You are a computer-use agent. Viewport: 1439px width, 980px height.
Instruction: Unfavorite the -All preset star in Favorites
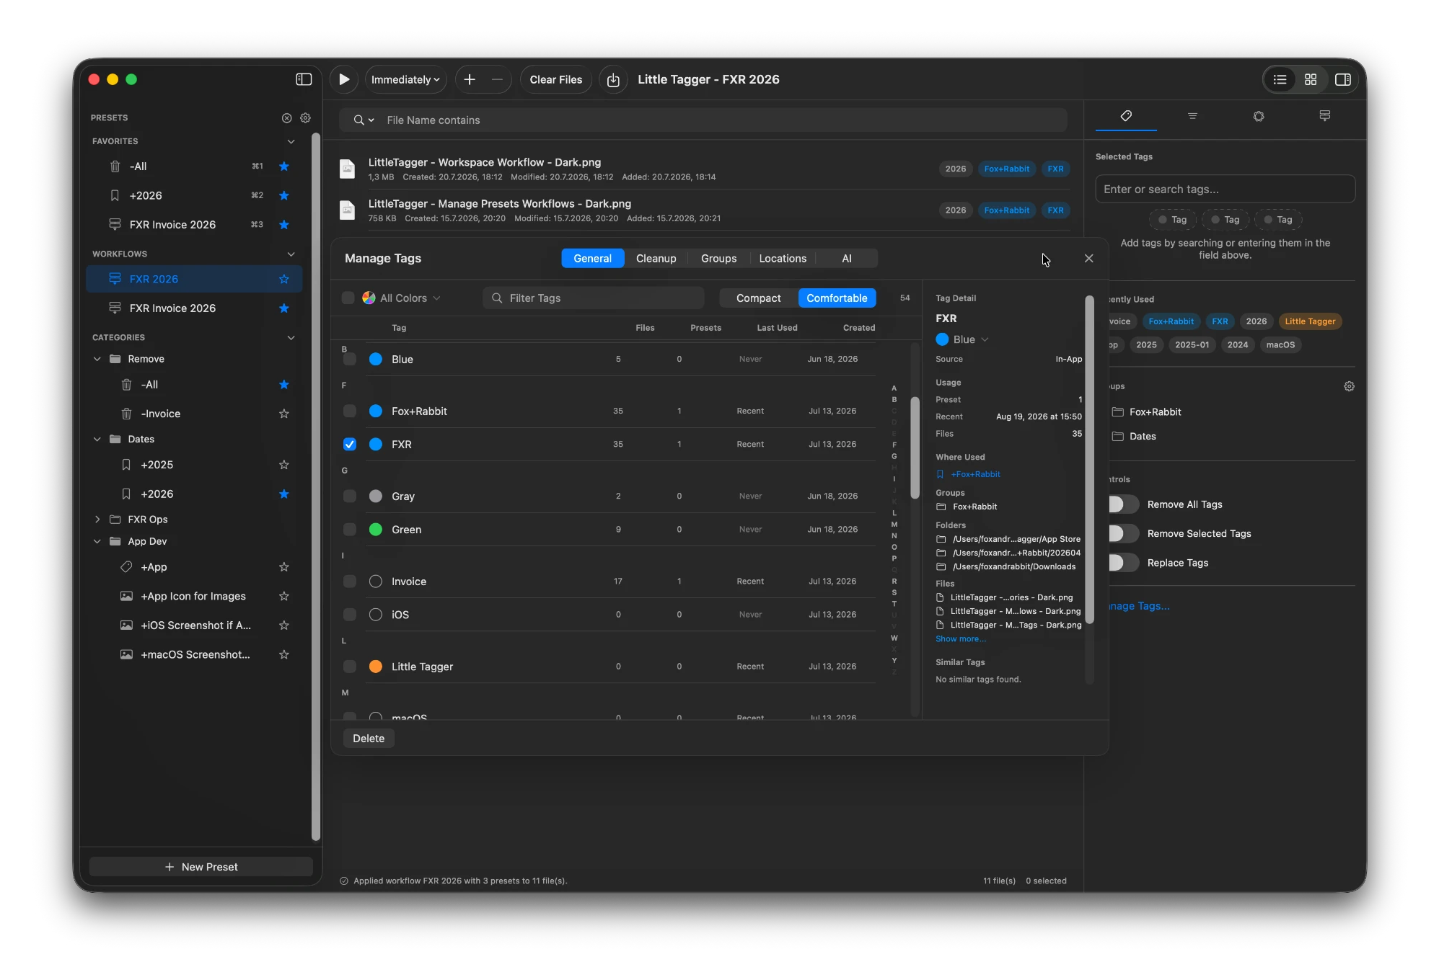tap(284, 166)
